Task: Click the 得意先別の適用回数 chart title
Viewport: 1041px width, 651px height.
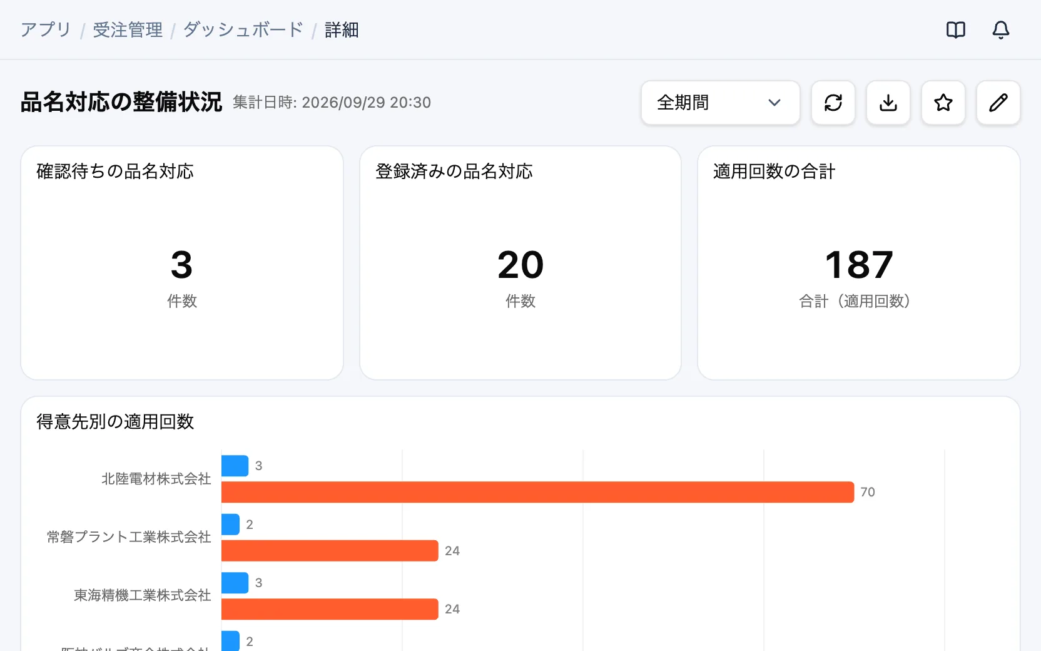Action: (x=115, y=421)
